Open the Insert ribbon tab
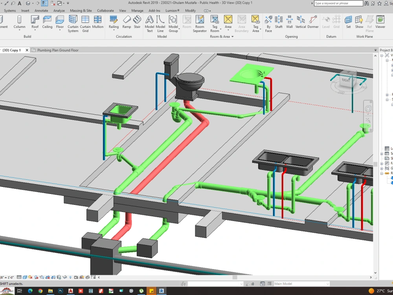Image resolution: width=393 pixels, height=295 pixels. [25, 11]
